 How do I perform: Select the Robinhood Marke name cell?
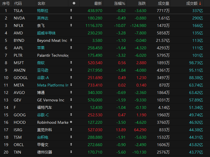point(53,123)
